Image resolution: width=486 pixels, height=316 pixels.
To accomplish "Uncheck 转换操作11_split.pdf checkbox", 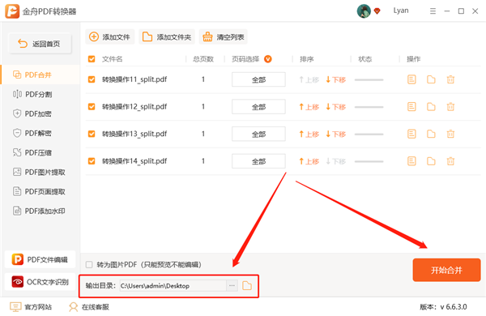I will coord(92,79).
